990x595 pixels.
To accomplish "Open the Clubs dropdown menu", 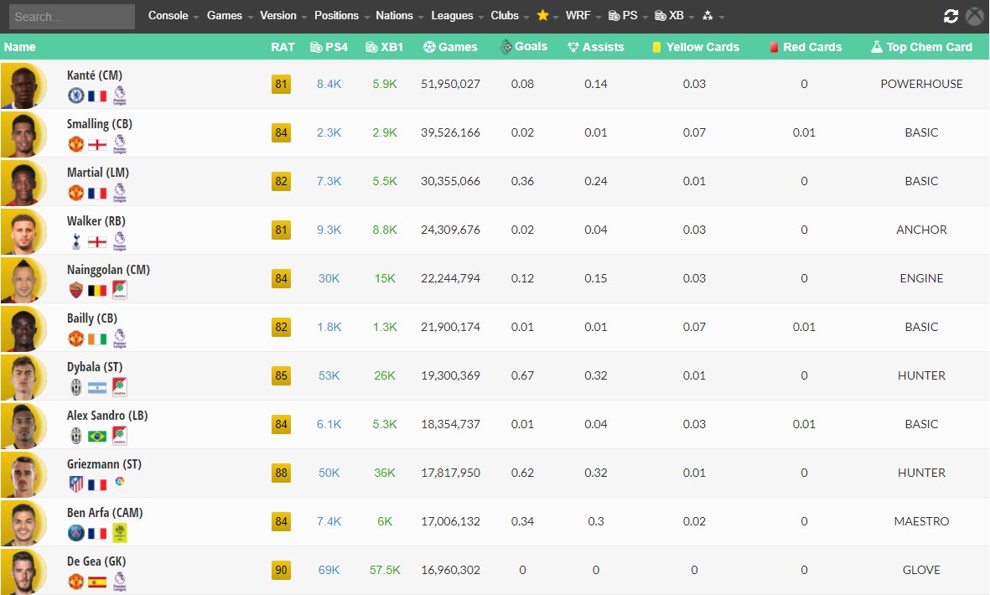I will point(511,16).
